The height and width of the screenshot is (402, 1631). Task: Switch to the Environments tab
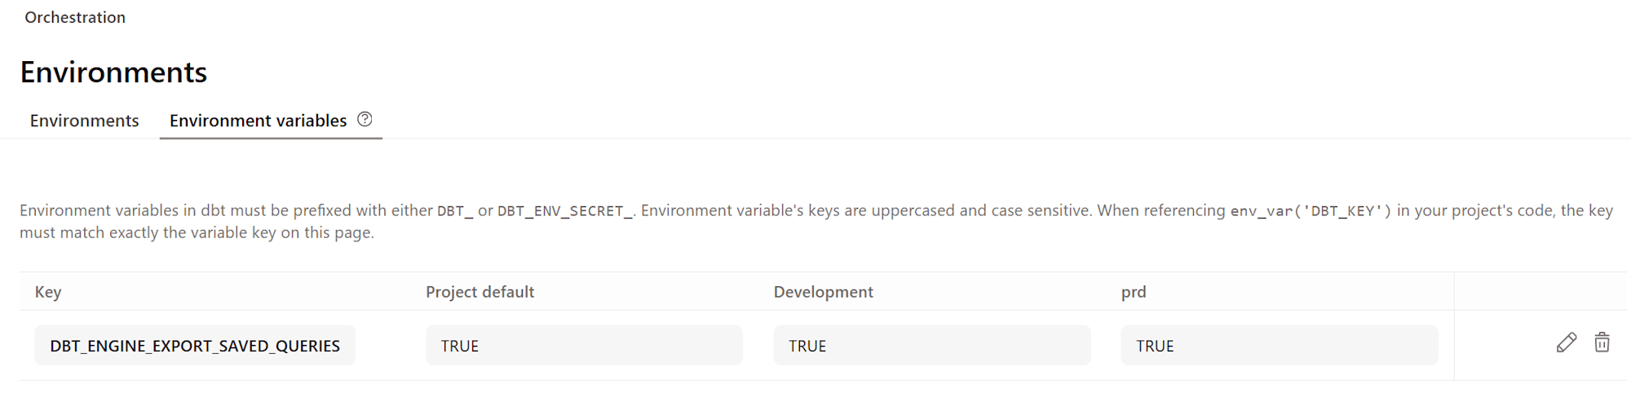[85, 121]
